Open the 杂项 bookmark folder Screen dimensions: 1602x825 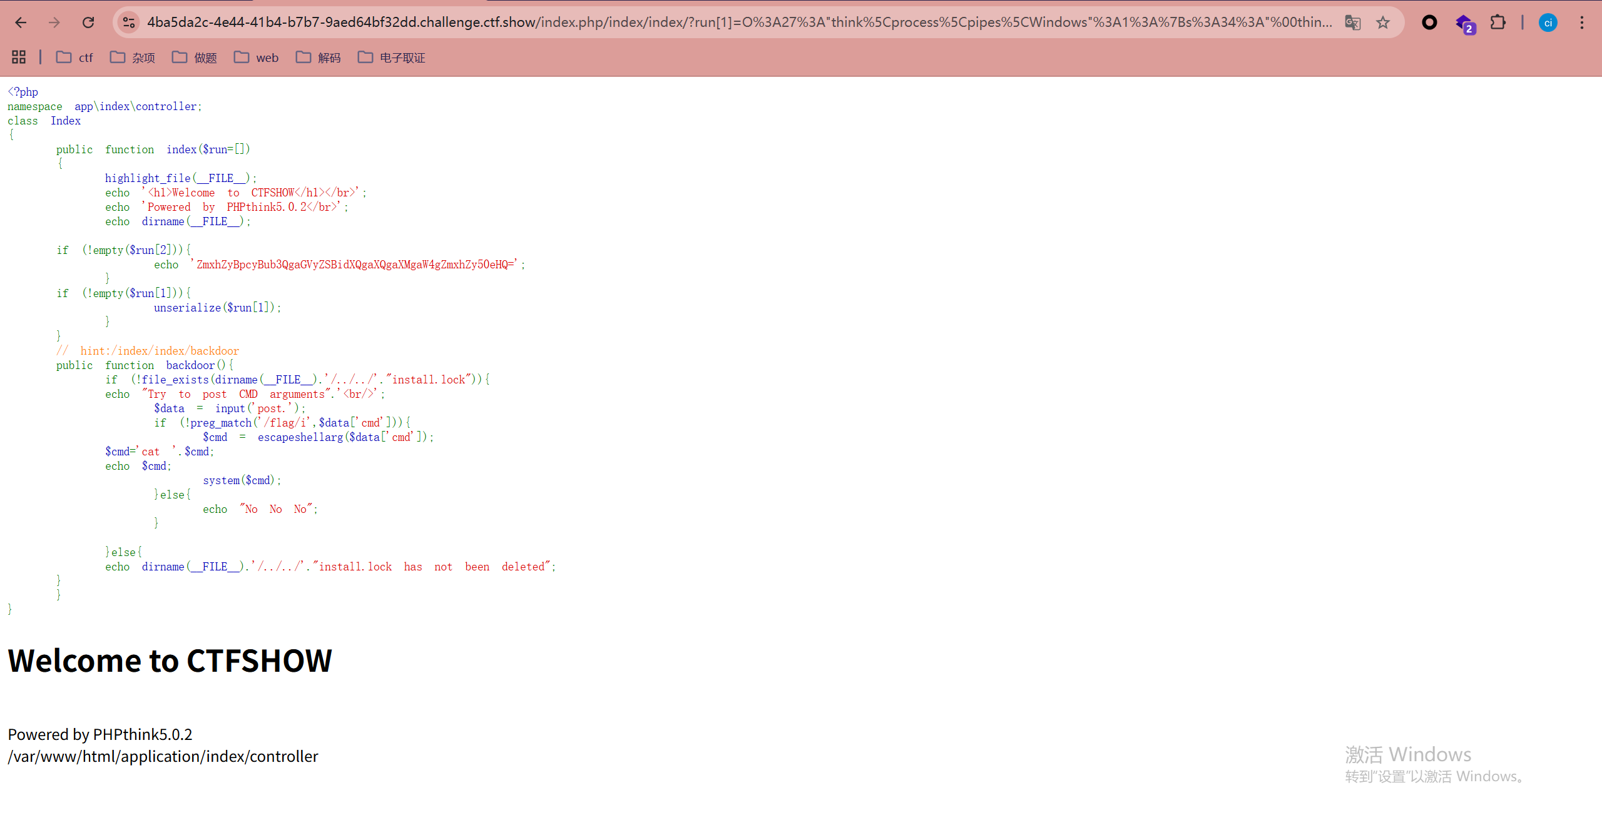(x=133, y=58)
